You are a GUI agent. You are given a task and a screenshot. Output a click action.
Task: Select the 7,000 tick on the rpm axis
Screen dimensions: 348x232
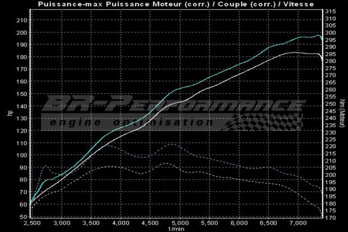click(298, 223)
